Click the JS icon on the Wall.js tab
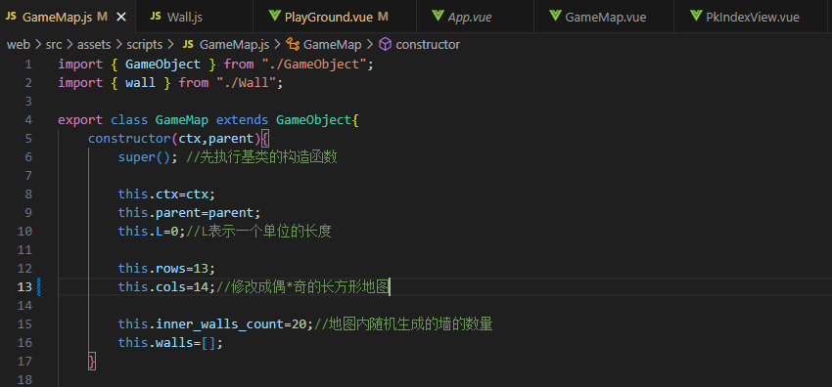The width and height of the screenshot is (832, 387). (x=156, y=17)
